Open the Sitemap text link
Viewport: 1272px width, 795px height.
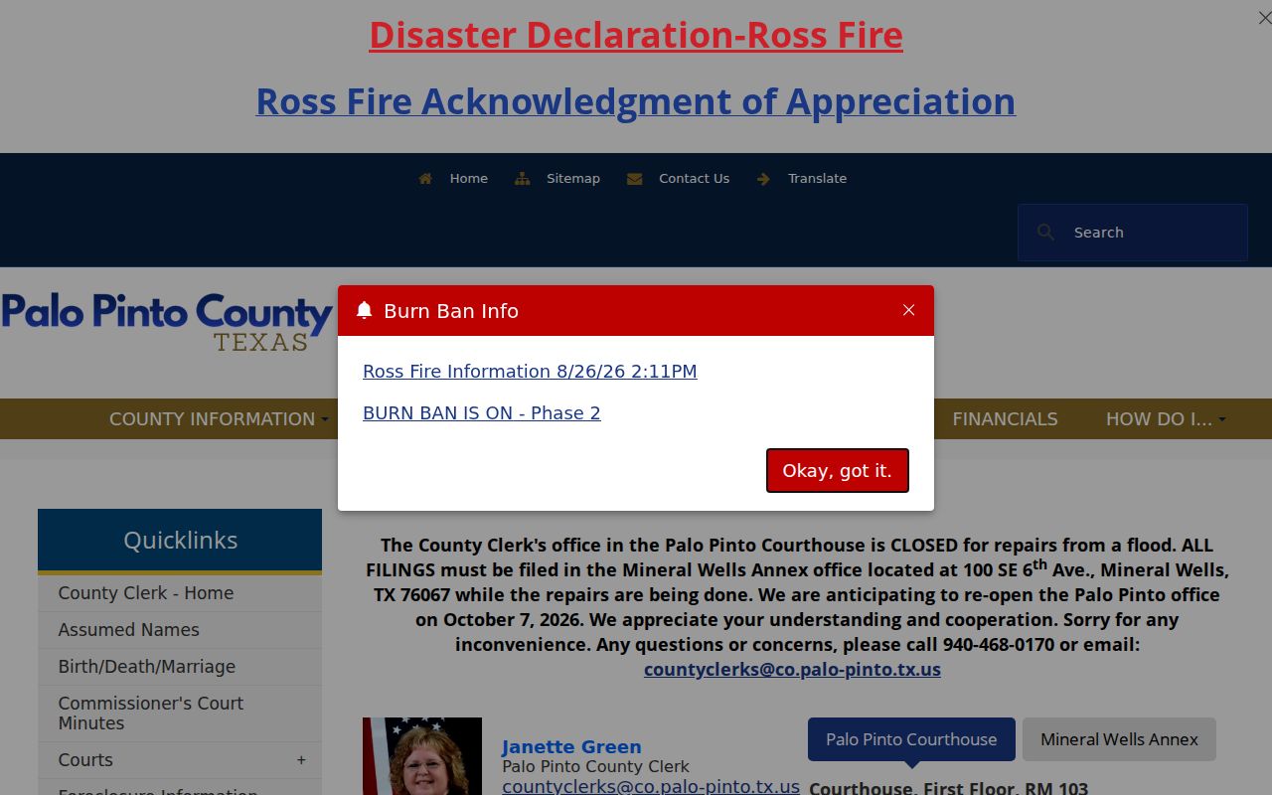click(573, 179)
